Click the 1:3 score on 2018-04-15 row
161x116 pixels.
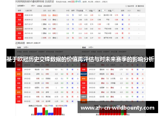(x=49, y=20)
